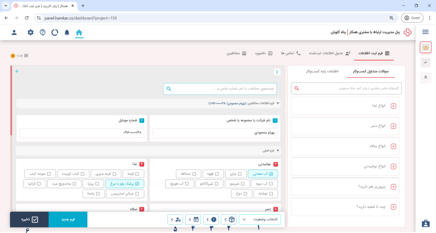This screenshot has width=436, height=233.
Task: Check the شیرموز checkbox
Action: (x=242, y=184)
